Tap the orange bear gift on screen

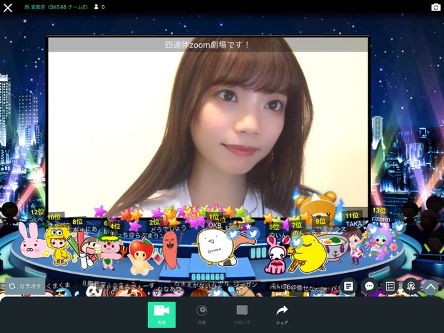(x=317, y=207)
